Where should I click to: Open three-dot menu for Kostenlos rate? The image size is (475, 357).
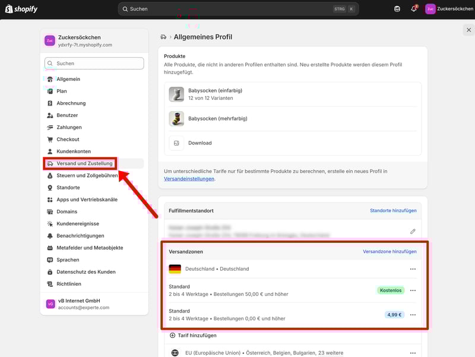point(413,290)
